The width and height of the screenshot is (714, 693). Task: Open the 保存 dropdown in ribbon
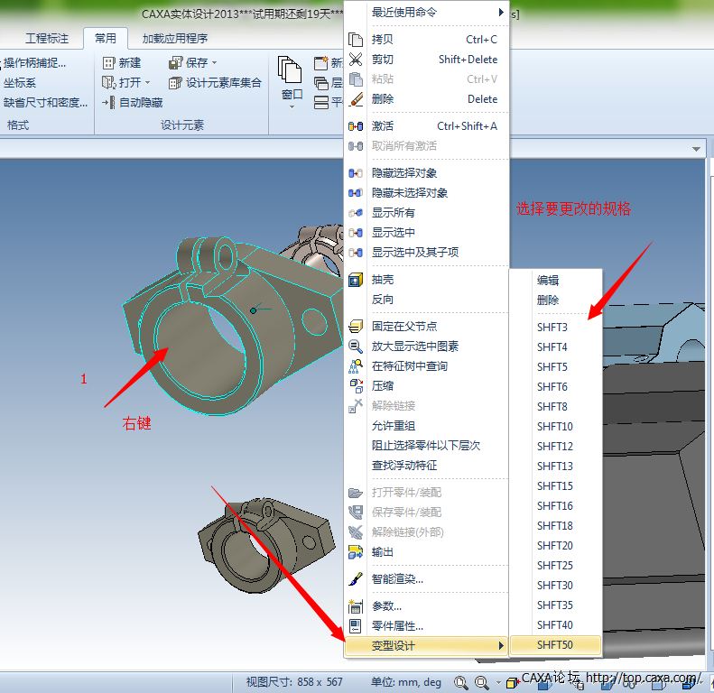215,63
